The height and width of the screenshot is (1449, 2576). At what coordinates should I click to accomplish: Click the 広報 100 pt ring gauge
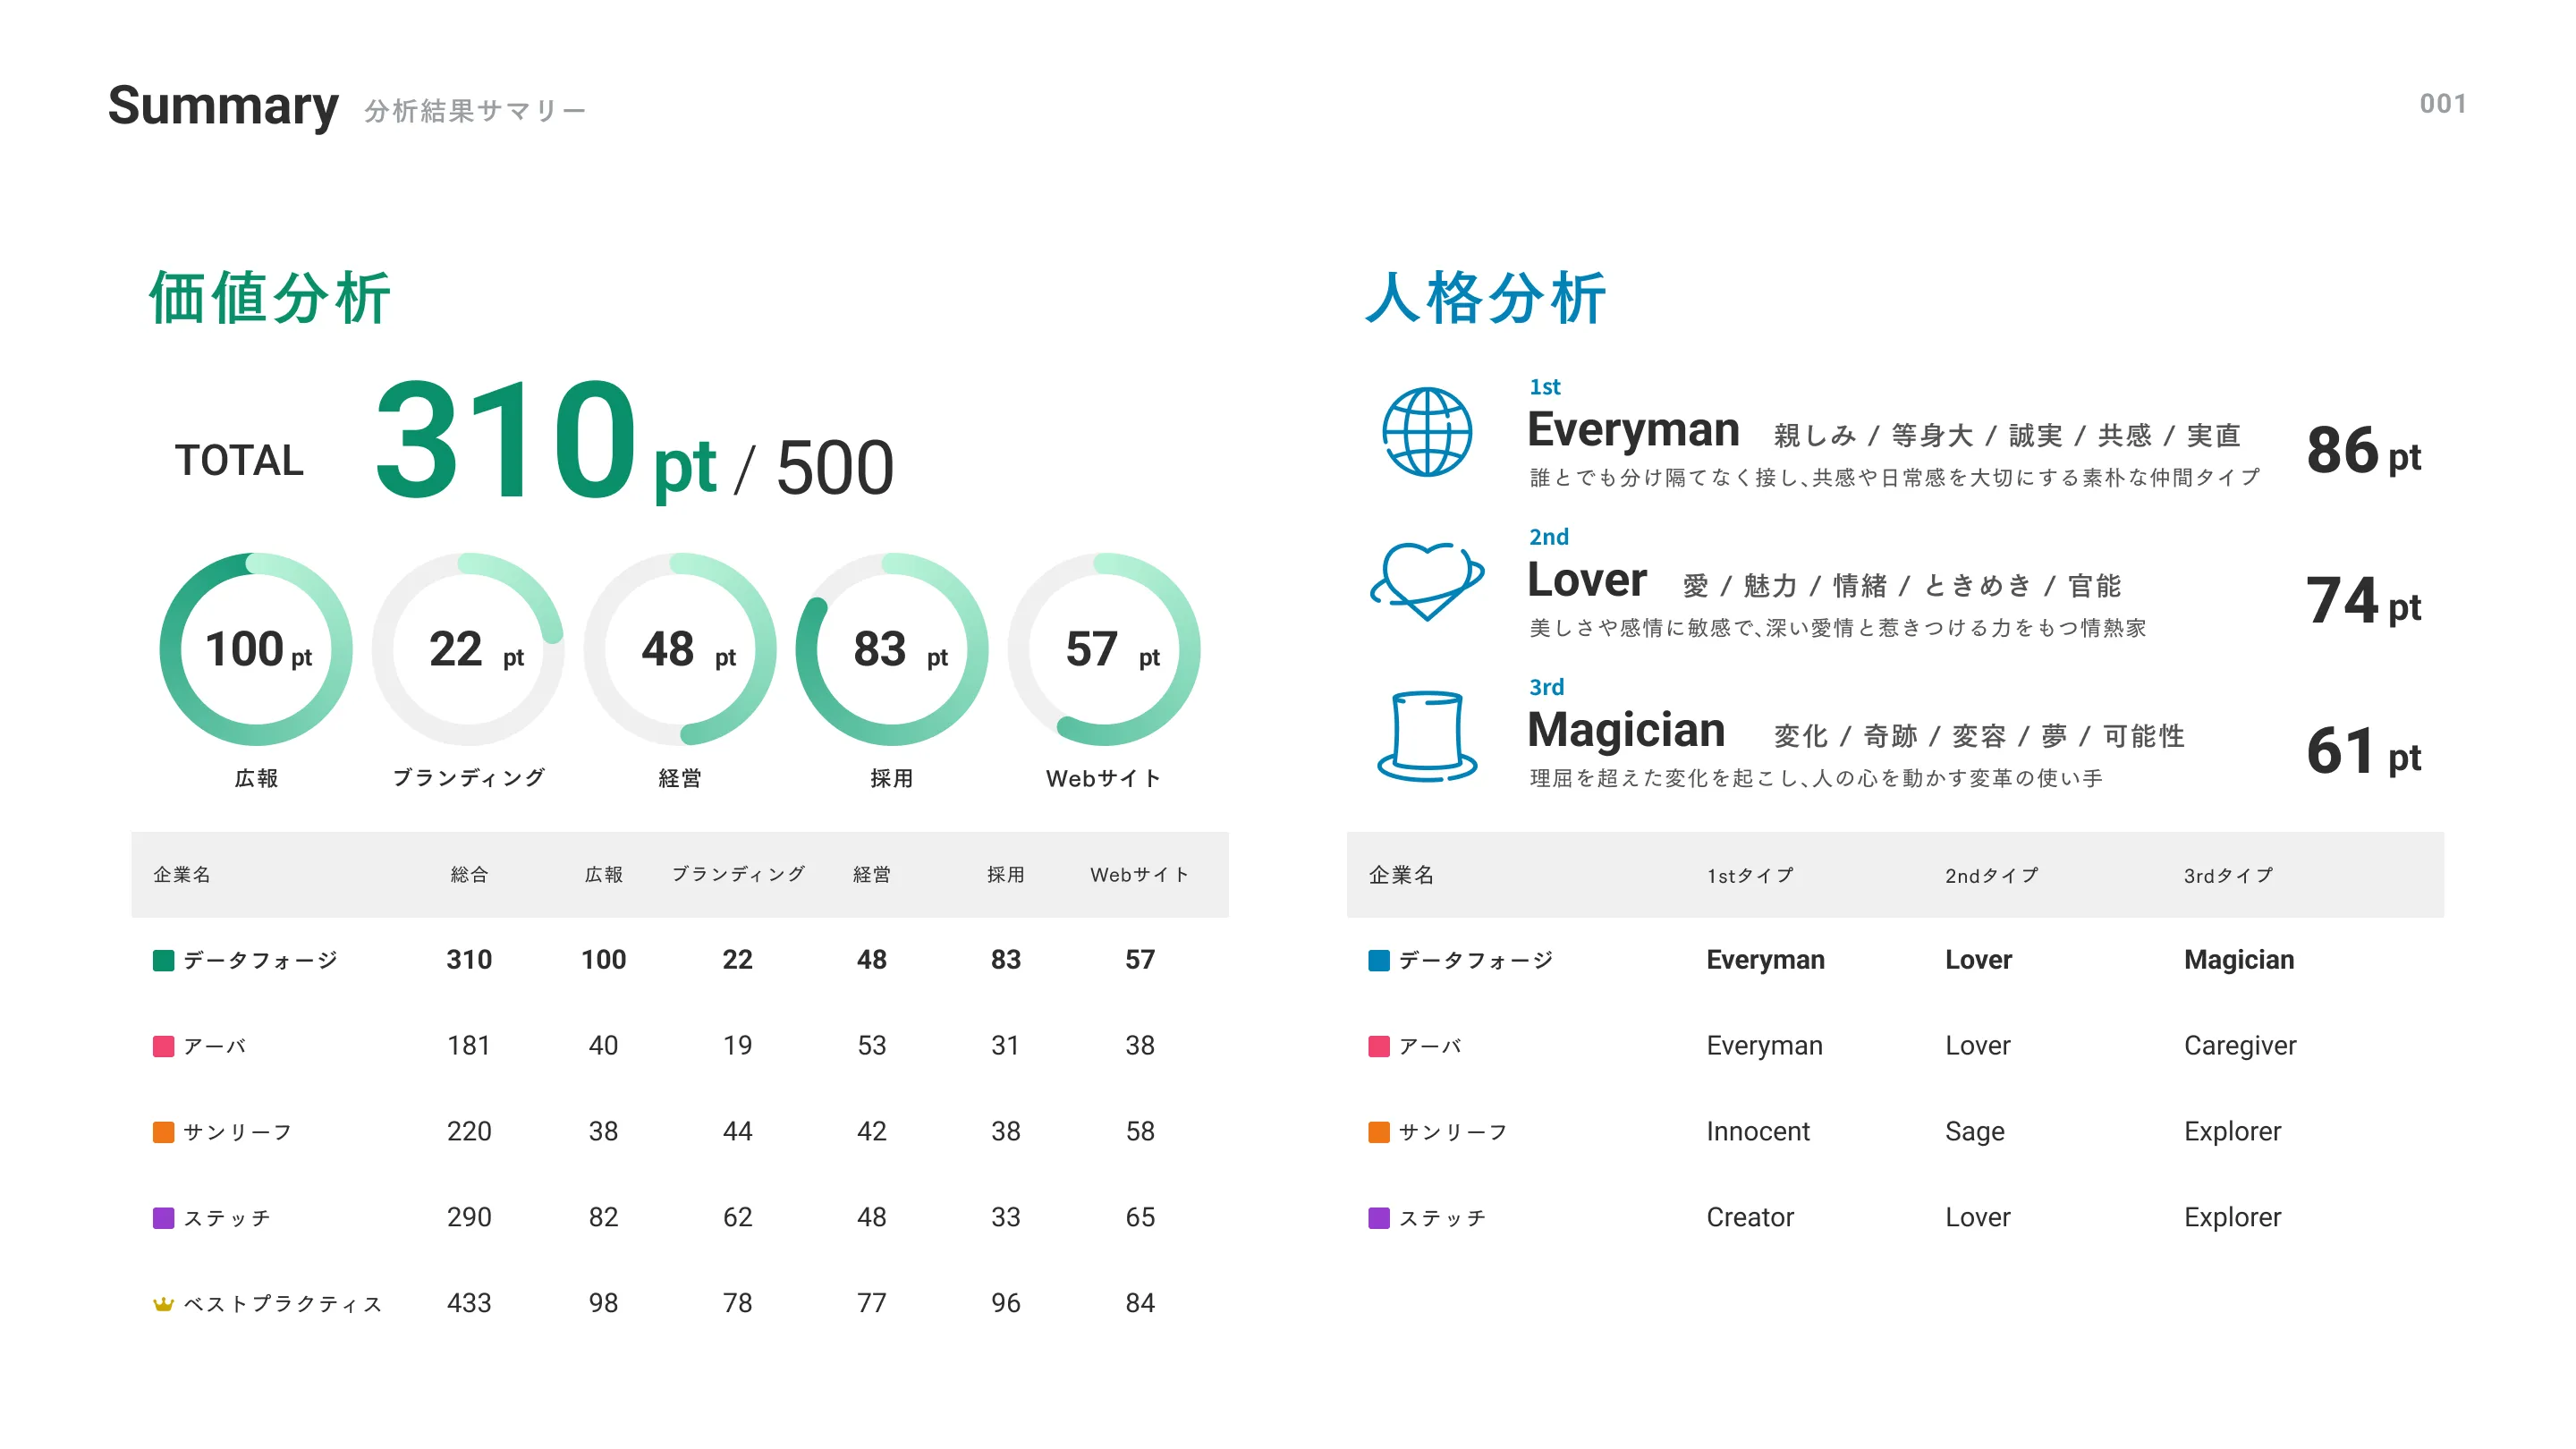256,649
